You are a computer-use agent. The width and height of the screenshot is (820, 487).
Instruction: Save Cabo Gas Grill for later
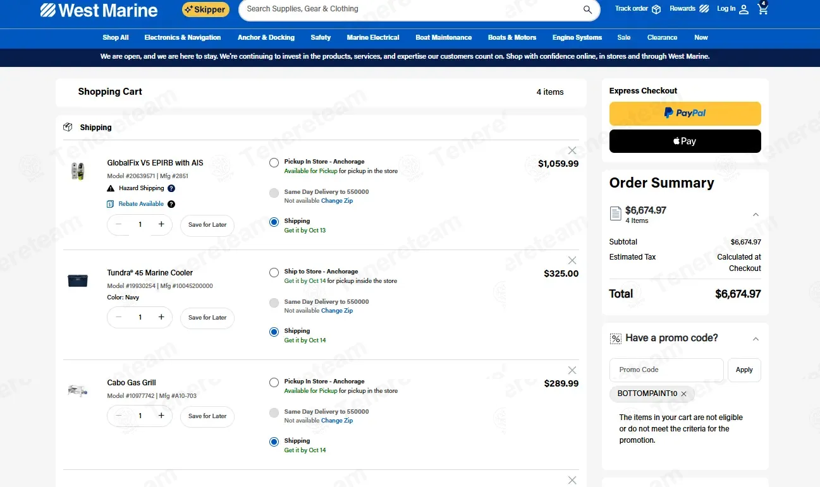pyautogui.click(x=207, y=416)
